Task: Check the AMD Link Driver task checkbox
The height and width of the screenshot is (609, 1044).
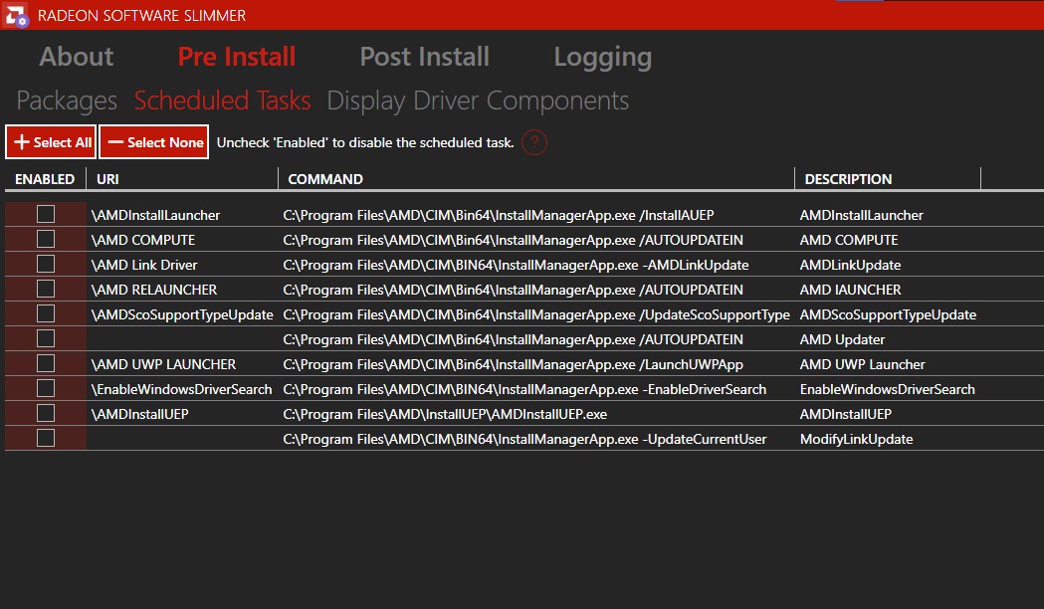Action: [46, 264]
